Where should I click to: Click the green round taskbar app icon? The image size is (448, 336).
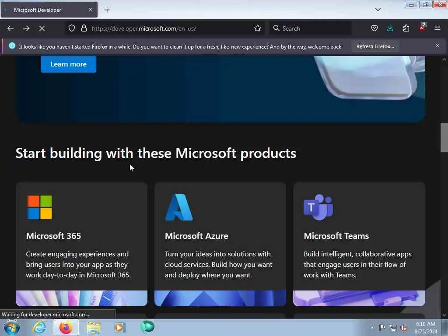pos(147,326)
